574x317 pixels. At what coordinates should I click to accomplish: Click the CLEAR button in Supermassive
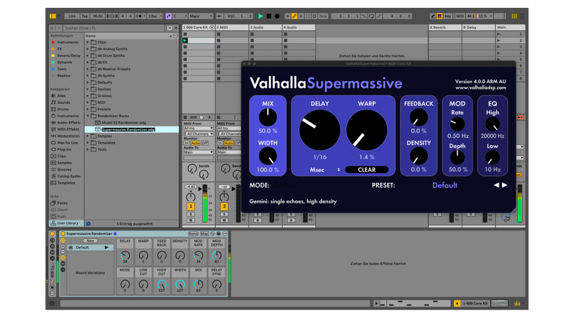coord(367,169)
